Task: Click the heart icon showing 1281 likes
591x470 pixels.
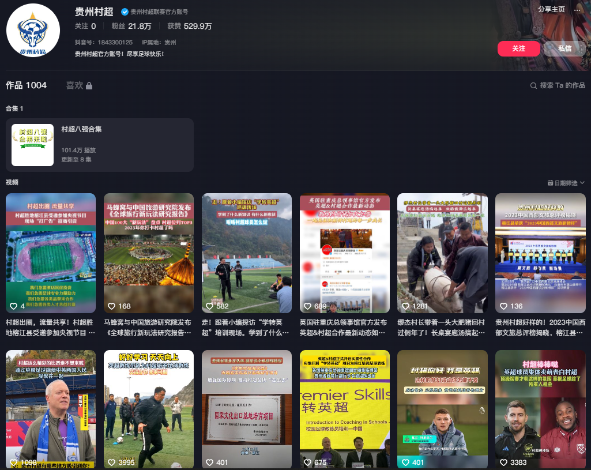Action: (406, 306)
